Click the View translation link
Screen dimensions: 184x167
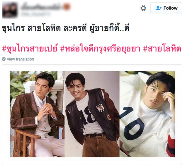pos(20,59)
